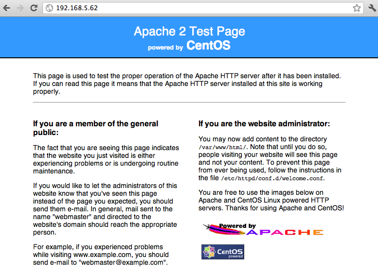The width and height of the screenshot is (378, 273).
Task: Click the CentOS text in the banner
Action: click(208, 45)
